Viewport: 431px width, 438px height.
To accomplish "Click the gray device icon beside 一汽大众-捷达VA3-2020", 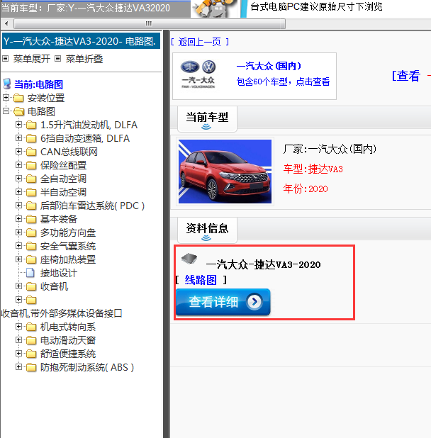I will click(x=189, y=259).
